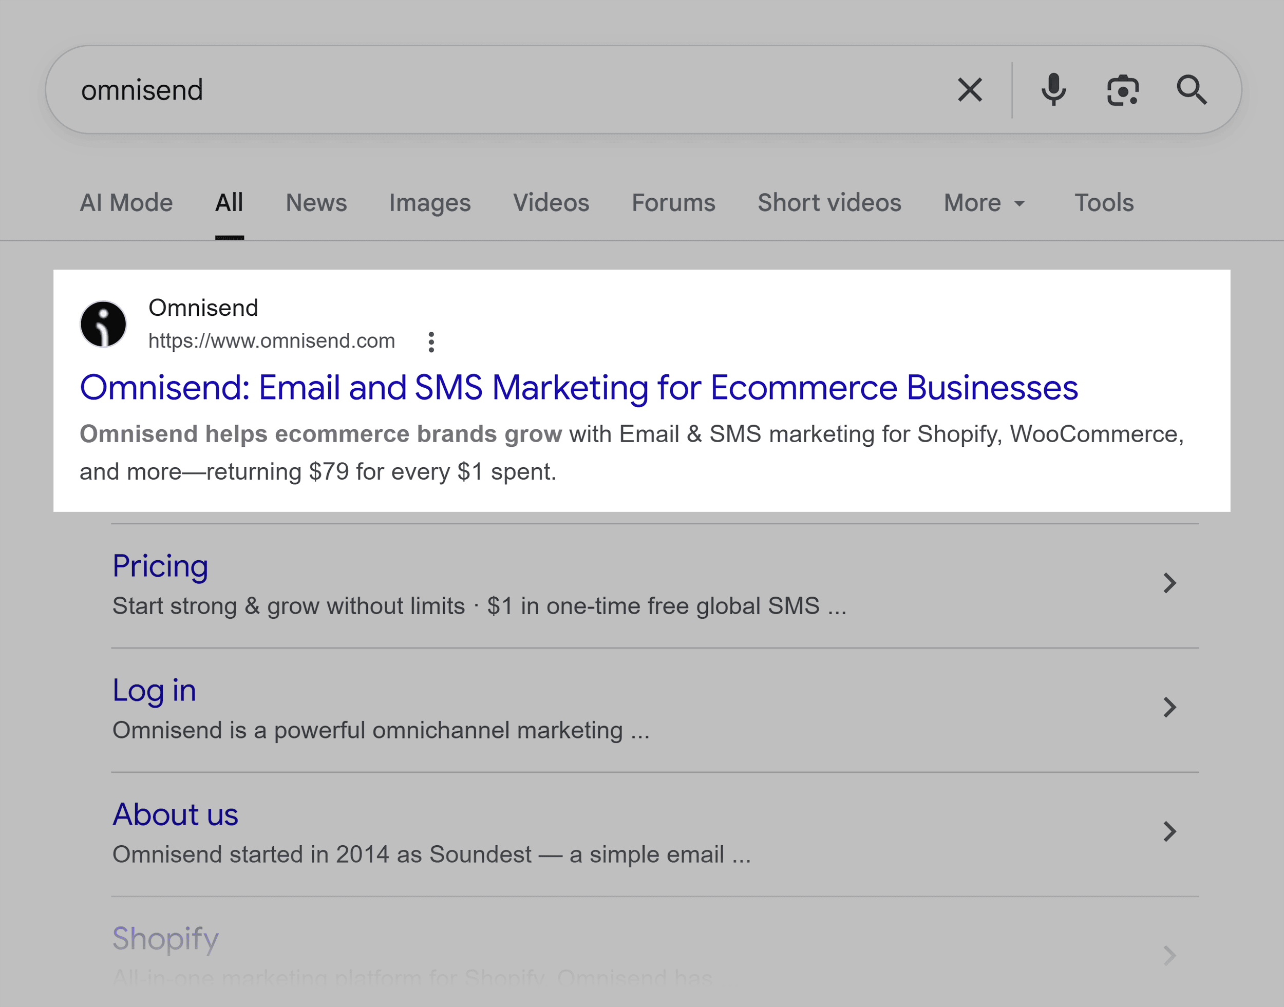Image resolution: width=1284 pixels, height=1007 pixels.
Task: Click the magnifying glass search icon
Action: pyautogui.click(x=1193, y=90)
